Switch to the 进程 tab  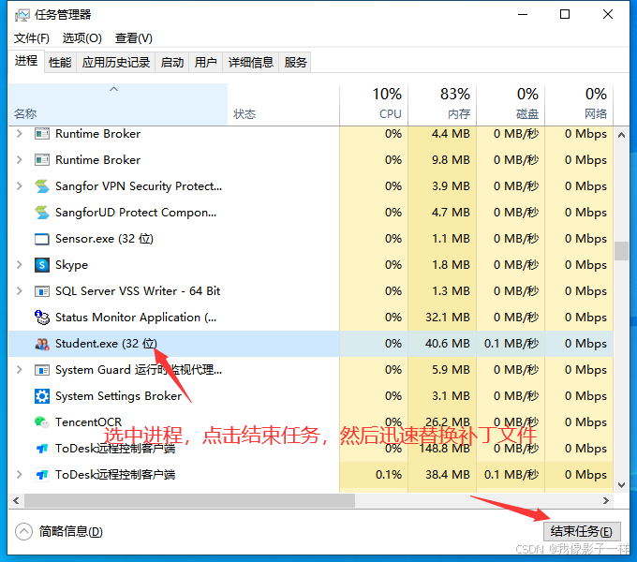point(26,61)
